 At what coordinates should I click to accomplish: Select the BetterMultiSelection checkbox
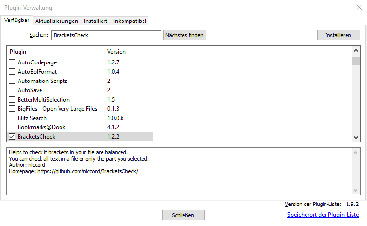coord(12,99)
